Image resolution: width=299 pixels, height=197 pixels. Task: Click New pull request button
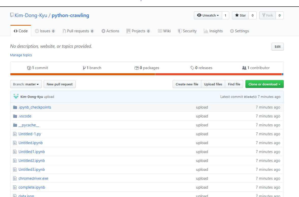[x=60, y=84]
